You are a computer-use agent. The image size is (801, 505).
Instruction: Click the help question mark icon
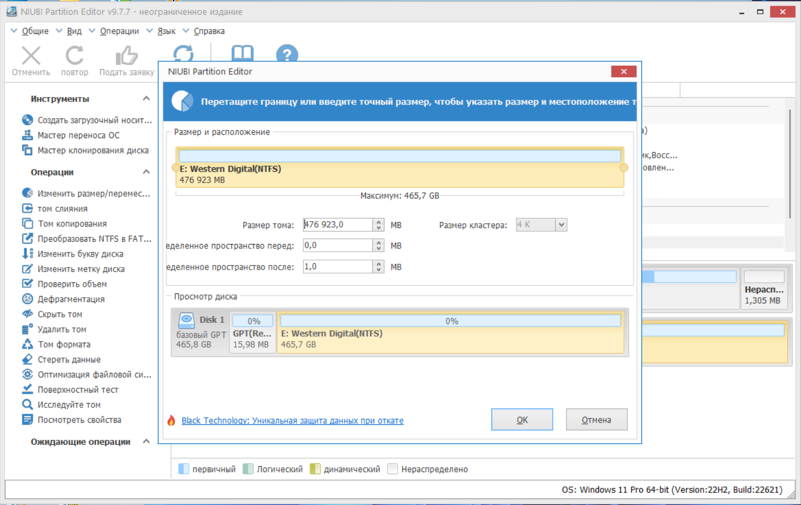point(287,55)
